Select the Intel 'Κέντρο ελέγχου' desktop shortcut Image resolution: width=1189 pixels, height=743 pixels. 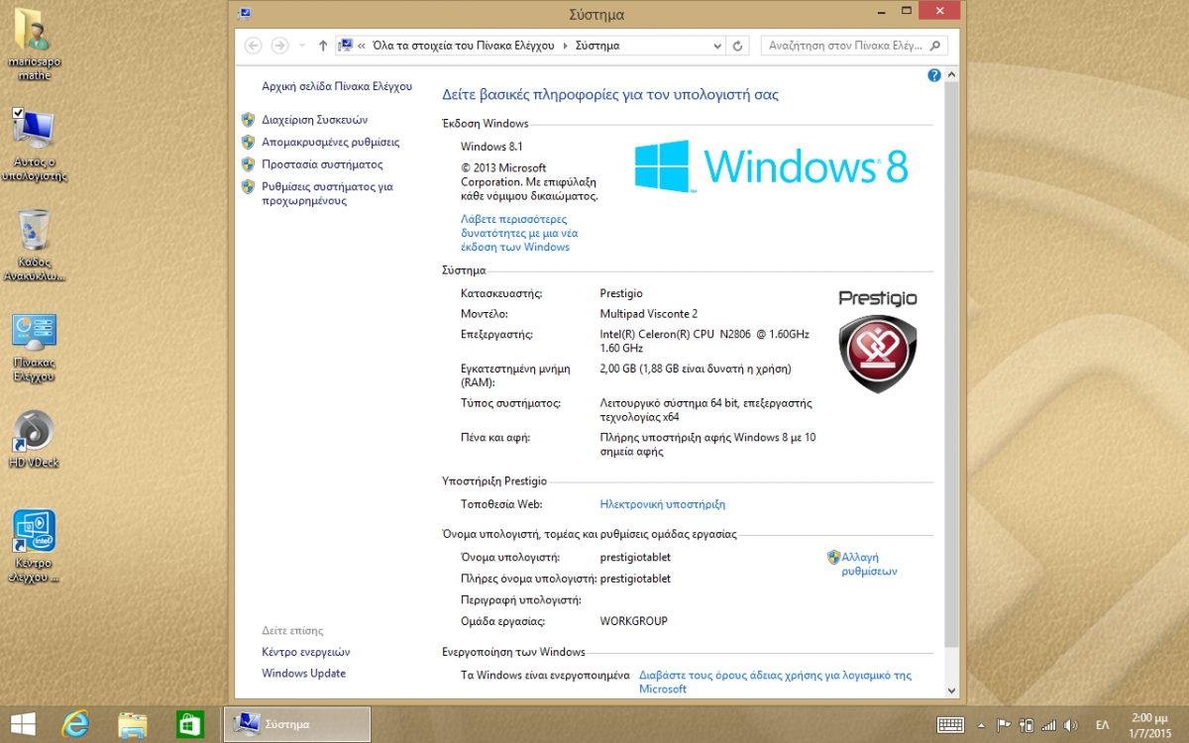34,546
